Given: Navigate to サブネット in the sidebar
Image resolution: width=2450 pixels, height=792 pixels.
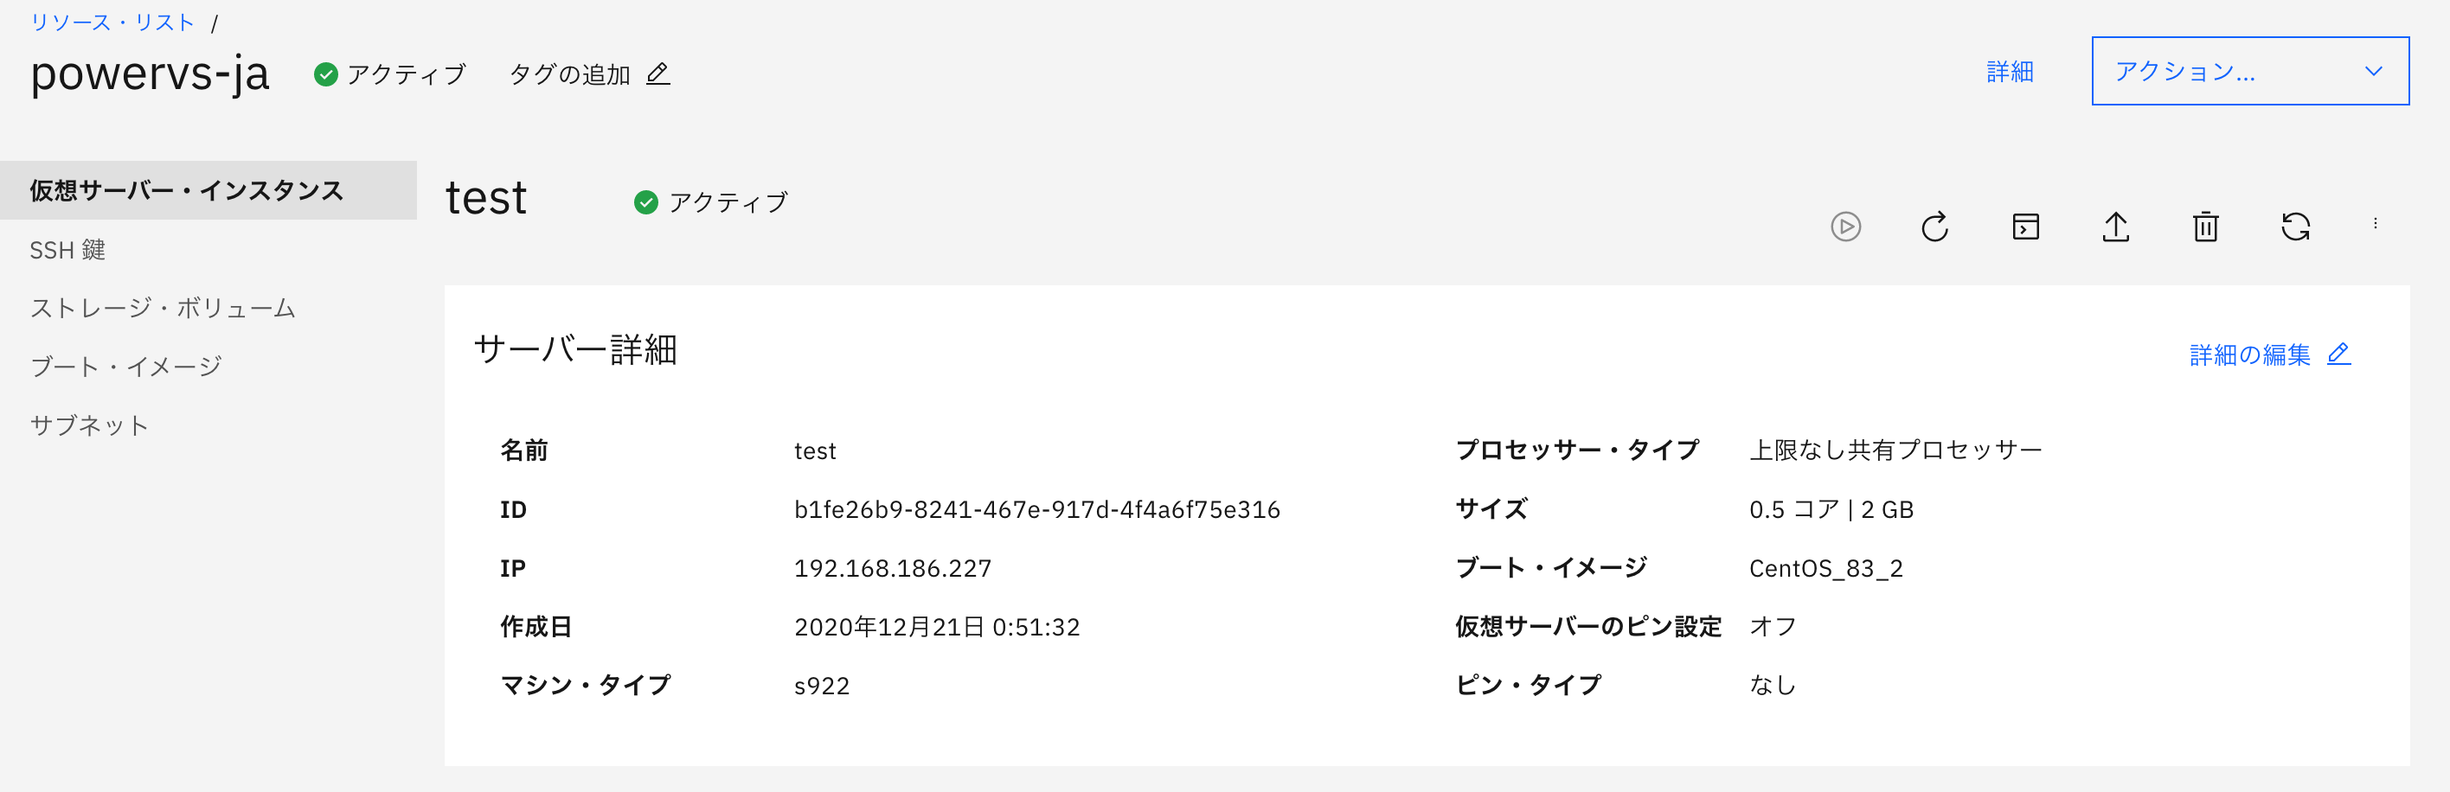Looking at the screenshot, I should click(x=89, y=425).
